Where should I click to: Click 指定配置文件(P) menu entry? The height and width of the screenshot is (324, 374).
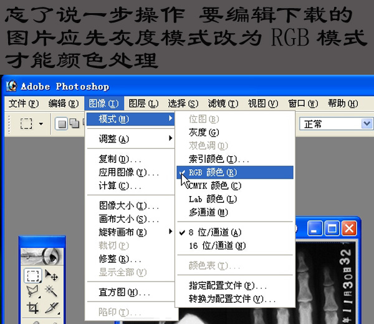235,285
